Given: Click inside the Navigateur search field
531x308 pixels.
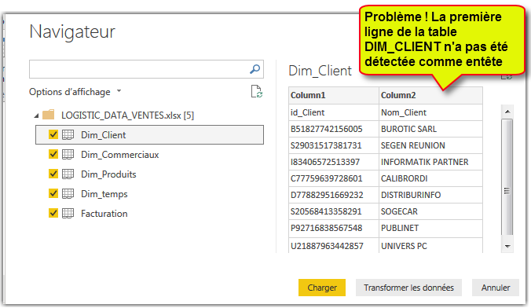Looking at the screenshot, I should [139, 69].
